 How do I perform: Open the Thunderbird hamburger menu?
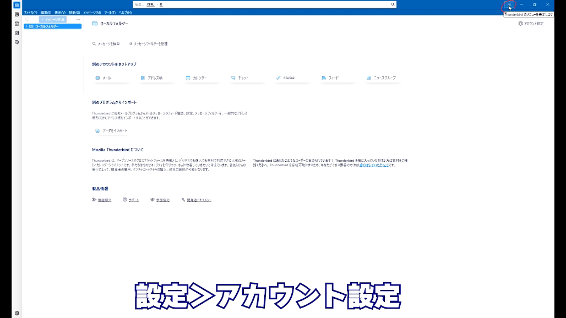[509, 4]
